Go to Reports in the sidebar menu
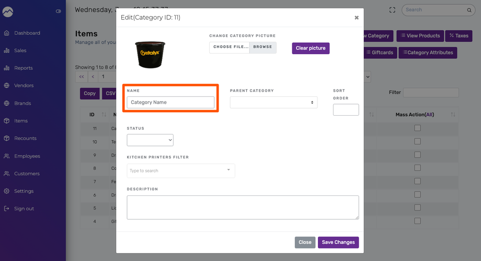Screen dimensions: 481x261 tap(23, 68)
